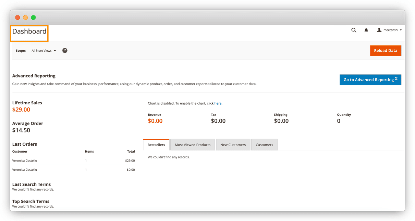Select the Bestsellers tab

156,145
